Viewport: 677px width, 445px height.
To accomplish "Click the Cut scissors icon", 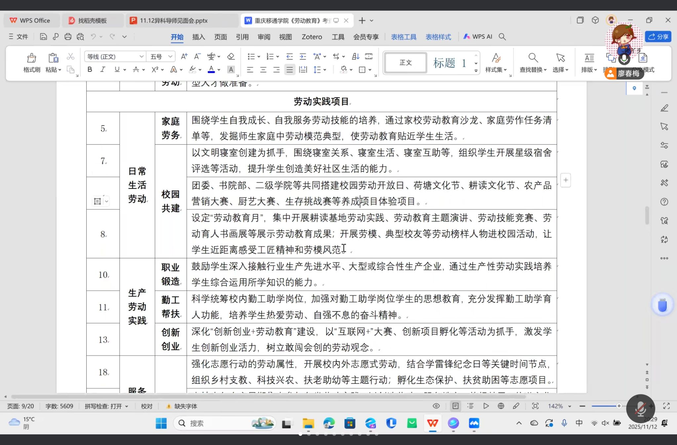I will [x=70, y=57].
